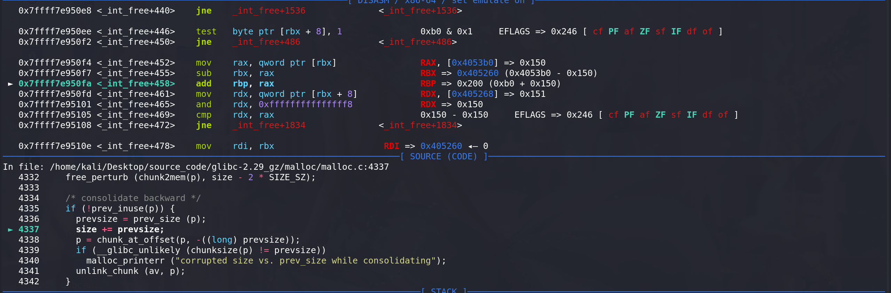
Task: Click address 0x7ffff7e9510e <_int_free+478>
Action: tap(97, 146)
